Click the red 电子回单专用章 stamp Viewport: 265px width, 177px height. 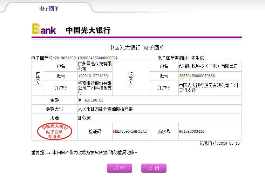(55, 131)
